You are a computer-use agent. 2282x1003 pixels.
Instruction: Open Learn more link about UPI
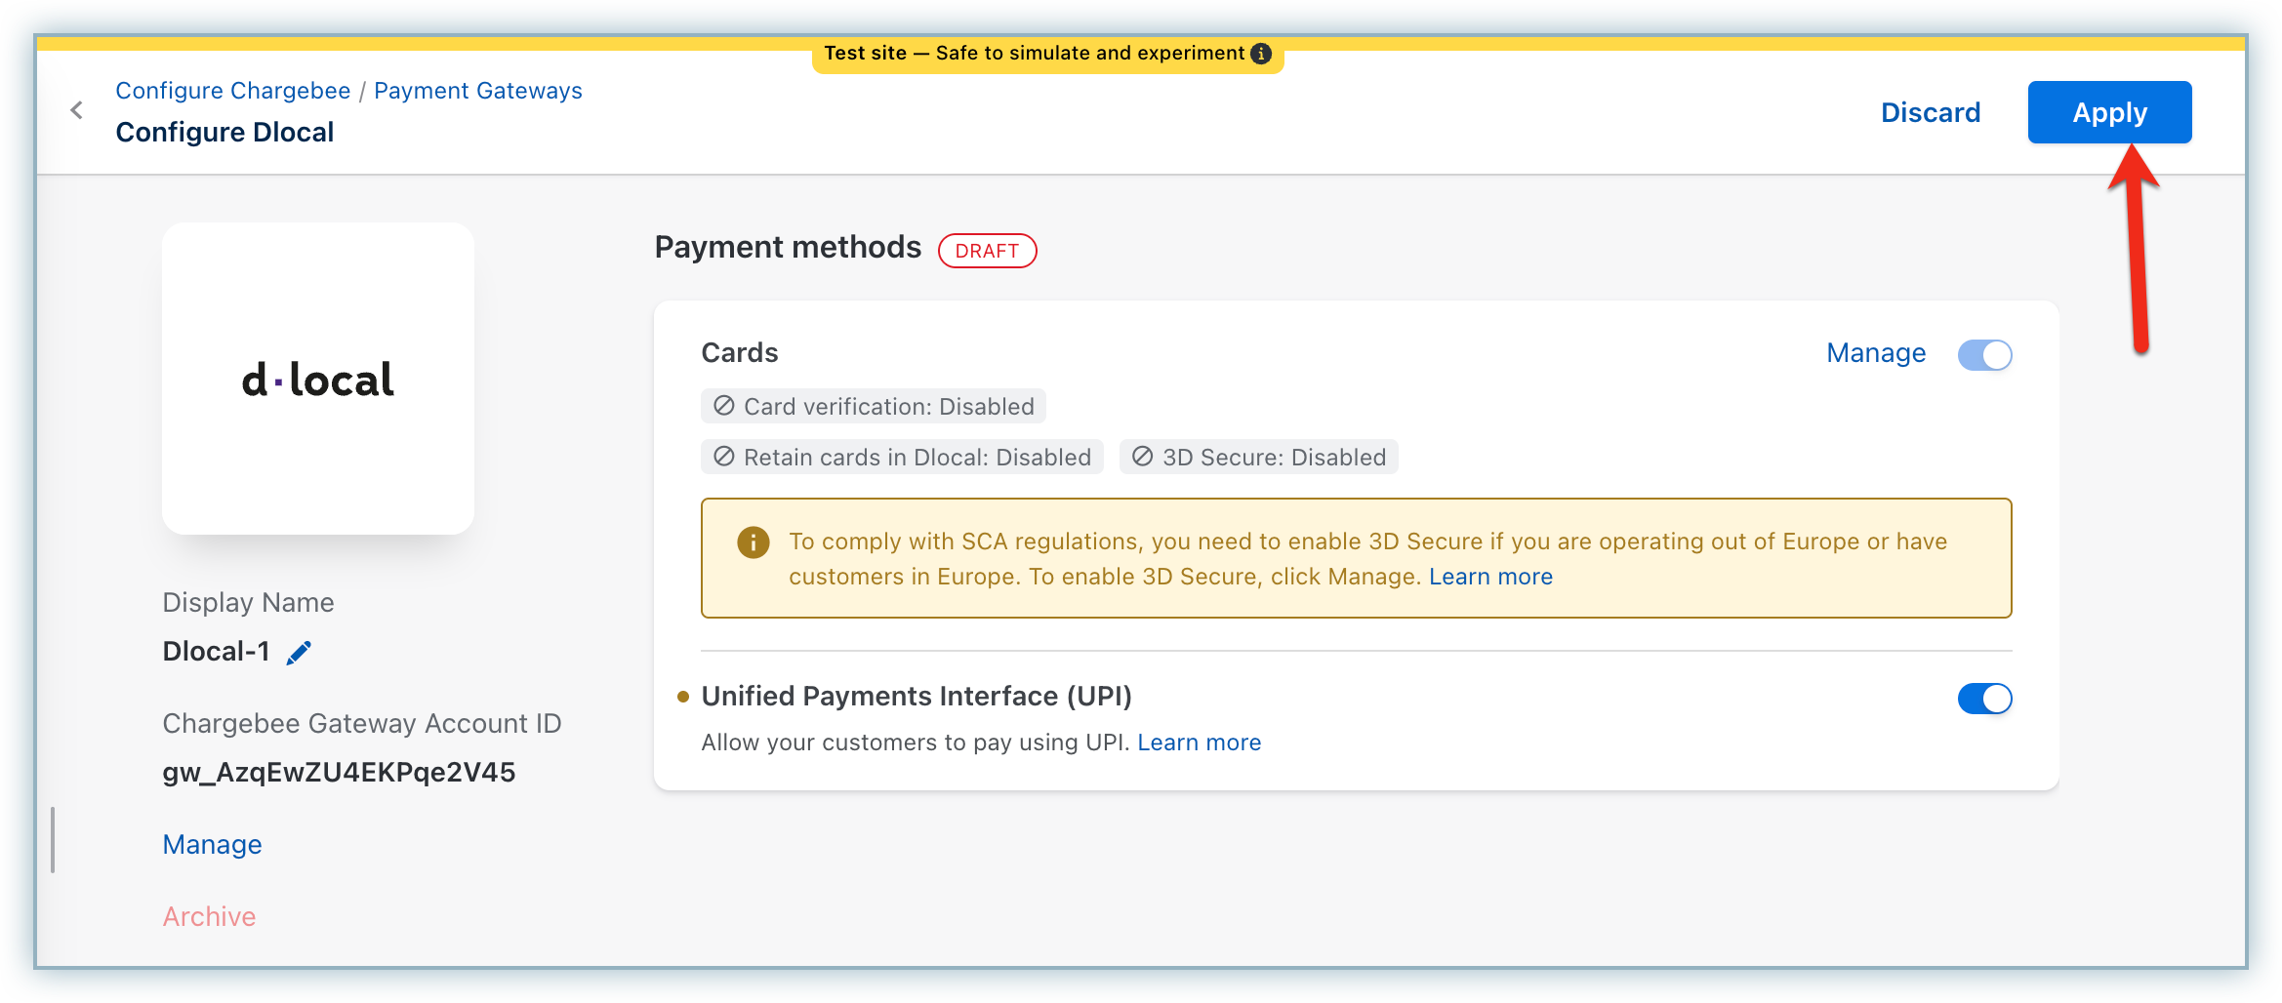pos(1199,742)
